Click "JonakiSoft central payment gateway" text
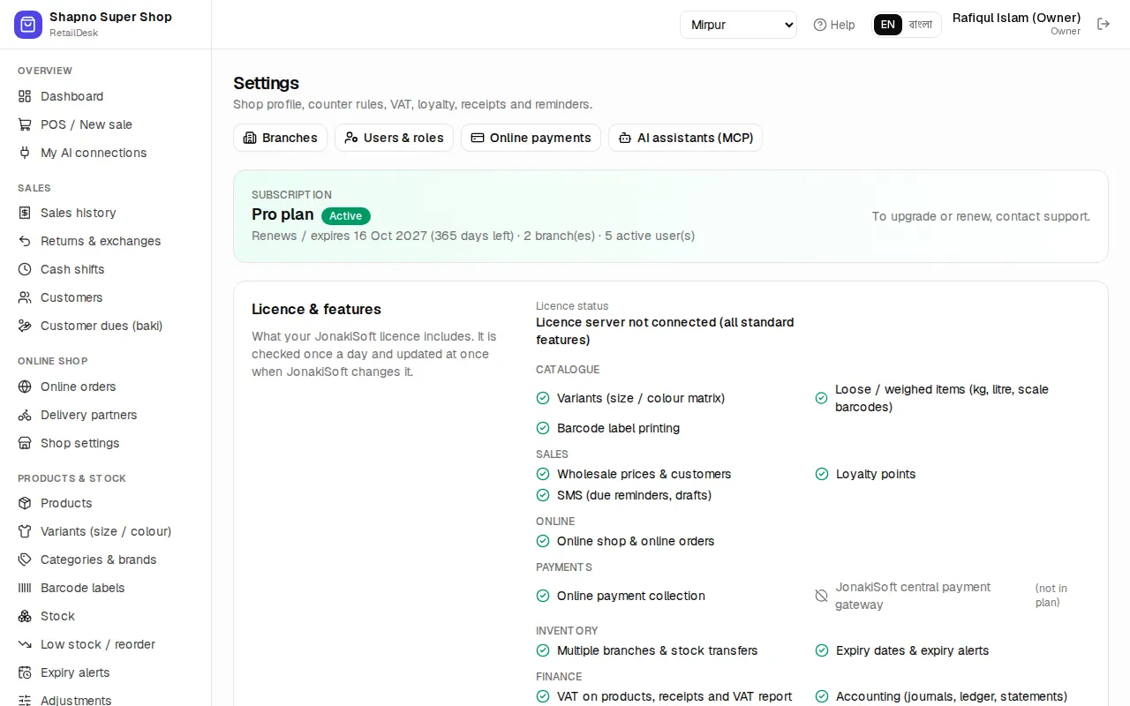Viewport: 1130px width, 706px height. 913,596
